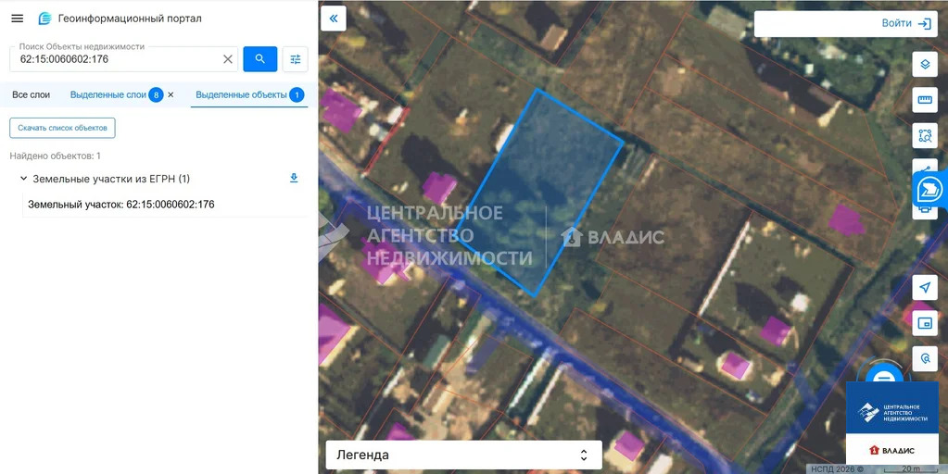Expand the Легенда dropdown
Viewport: 948px width, 474px height.
coord(463,455)
